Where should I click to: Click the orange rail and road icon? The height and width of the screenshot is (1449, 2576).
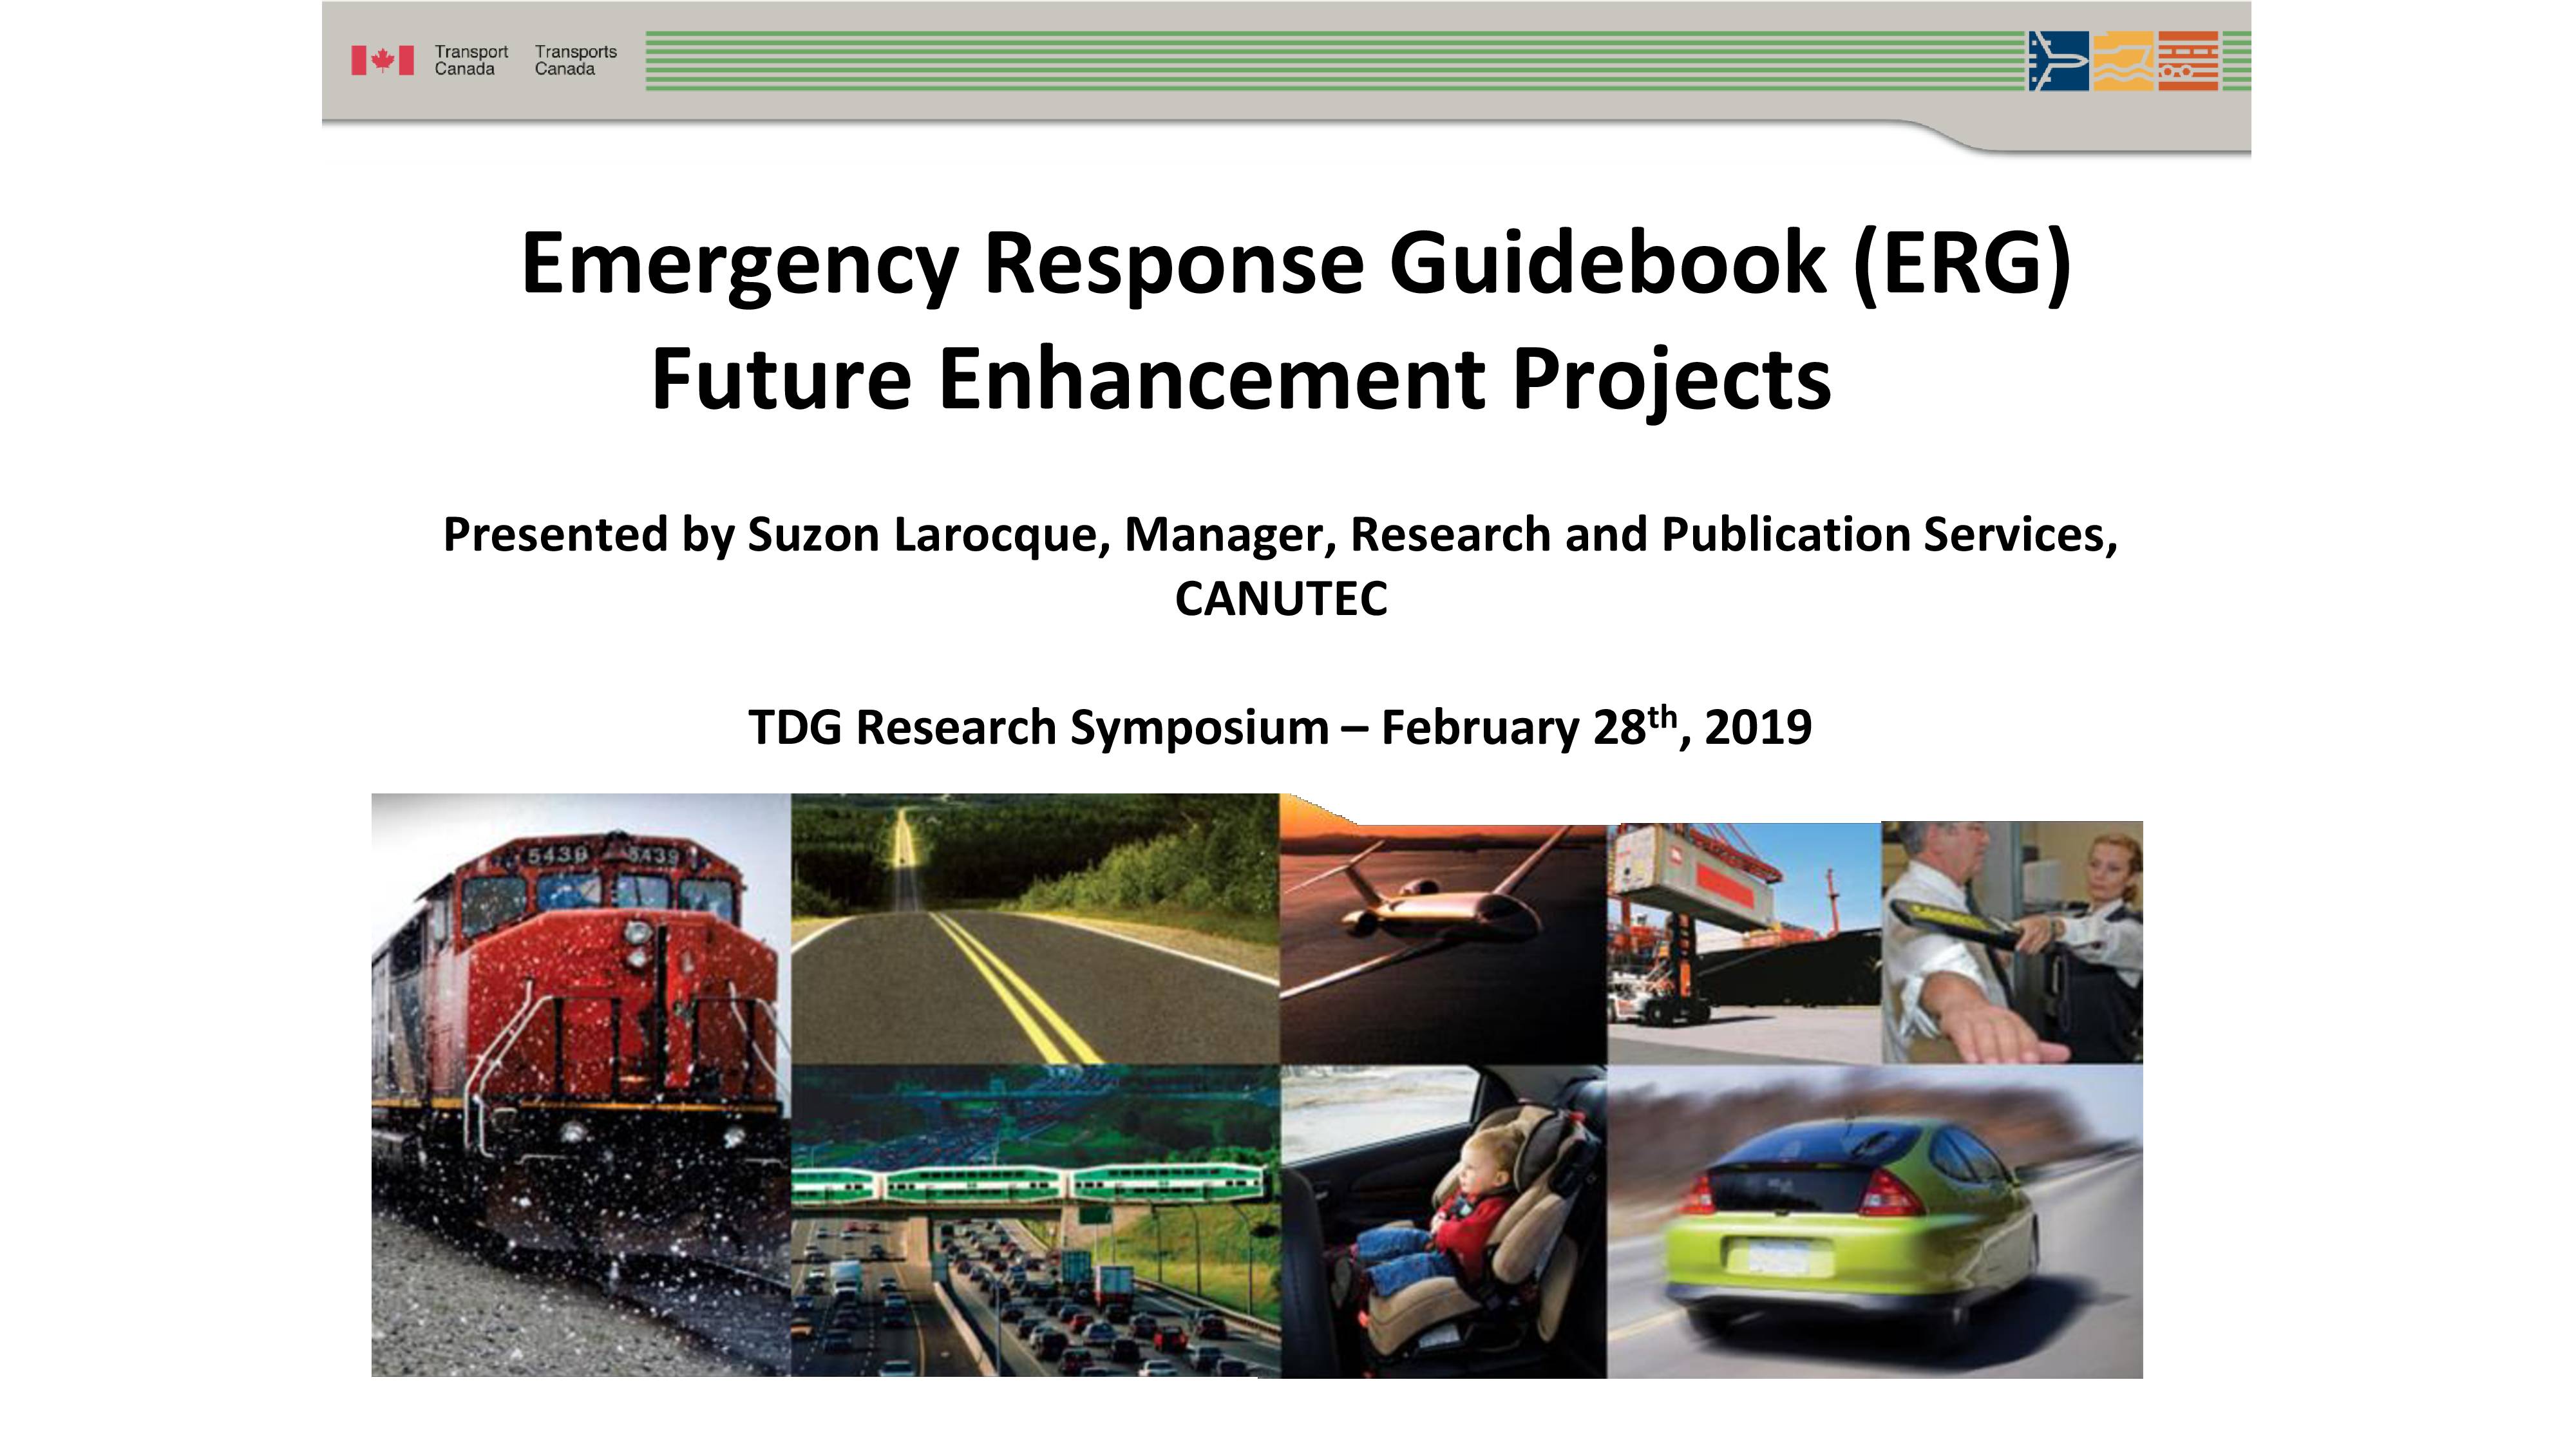pos(2188,61)
